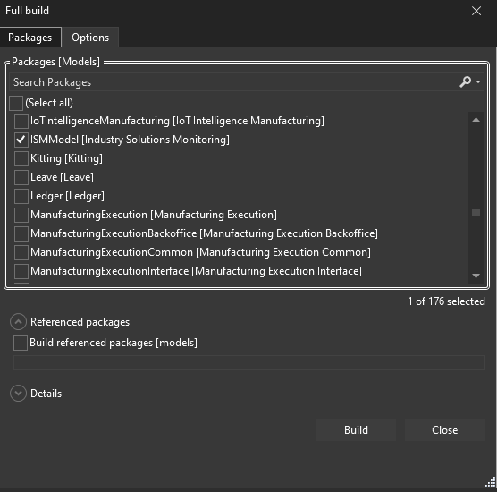Uncheck the ISMModel package
The height and width of the screenshot is (492, 497).
click(21, 140)
